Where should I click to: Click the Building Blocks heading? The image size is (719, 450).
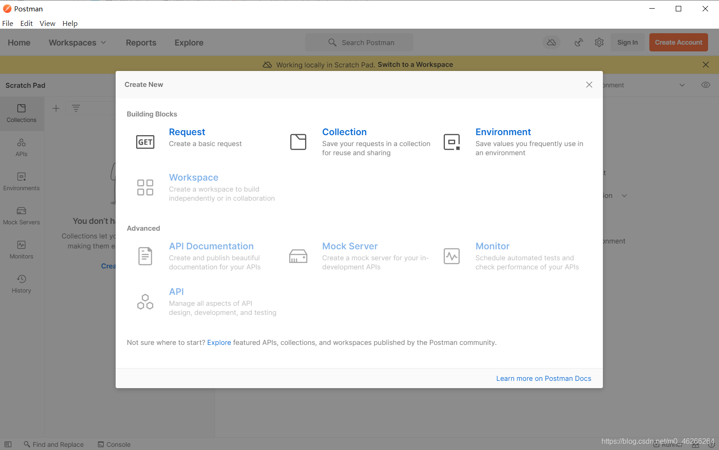point(152,114)
